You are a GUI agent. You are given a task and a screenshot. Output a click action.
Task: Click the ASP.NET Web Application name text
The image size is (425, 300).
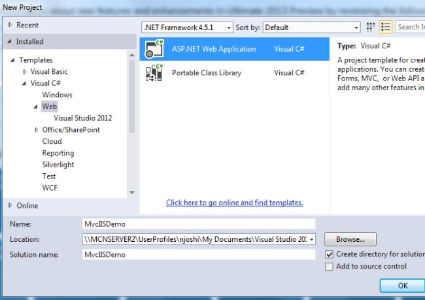click(x=214, y=49)
